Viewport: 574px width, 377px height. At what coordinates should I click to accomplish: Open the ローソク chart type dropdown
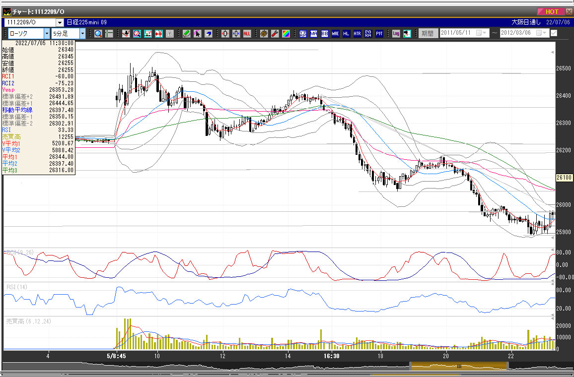[x=47, y=34]
